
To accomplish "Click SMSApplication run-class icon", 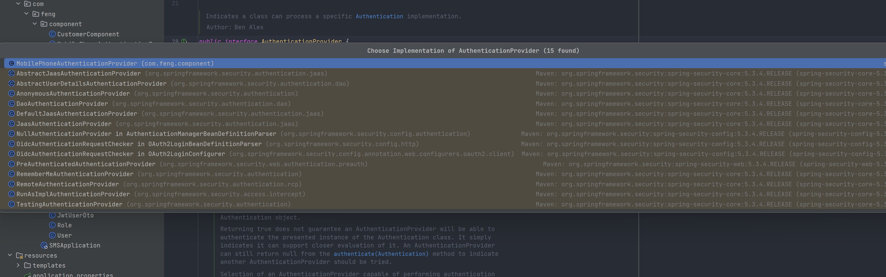I will 44,245.
